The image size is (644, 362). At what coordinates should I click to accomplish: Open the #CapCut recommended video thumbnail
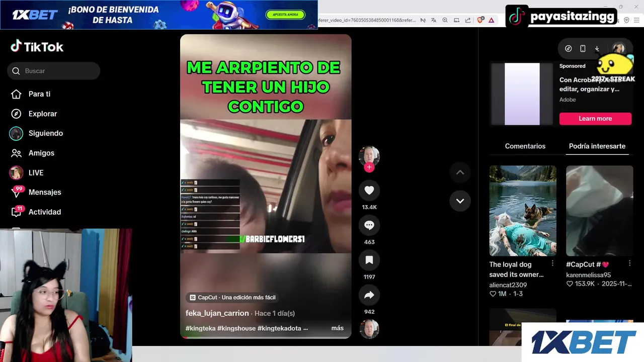pos(600,211)
